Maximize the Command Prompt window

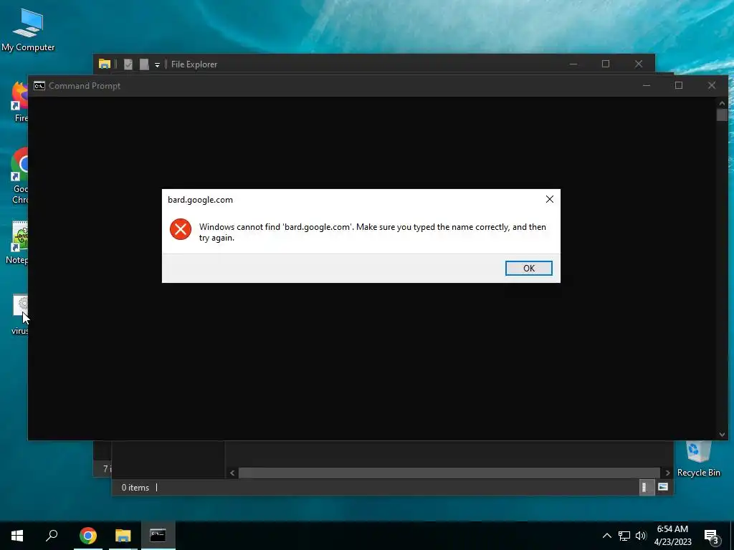(x=679, y=86)
